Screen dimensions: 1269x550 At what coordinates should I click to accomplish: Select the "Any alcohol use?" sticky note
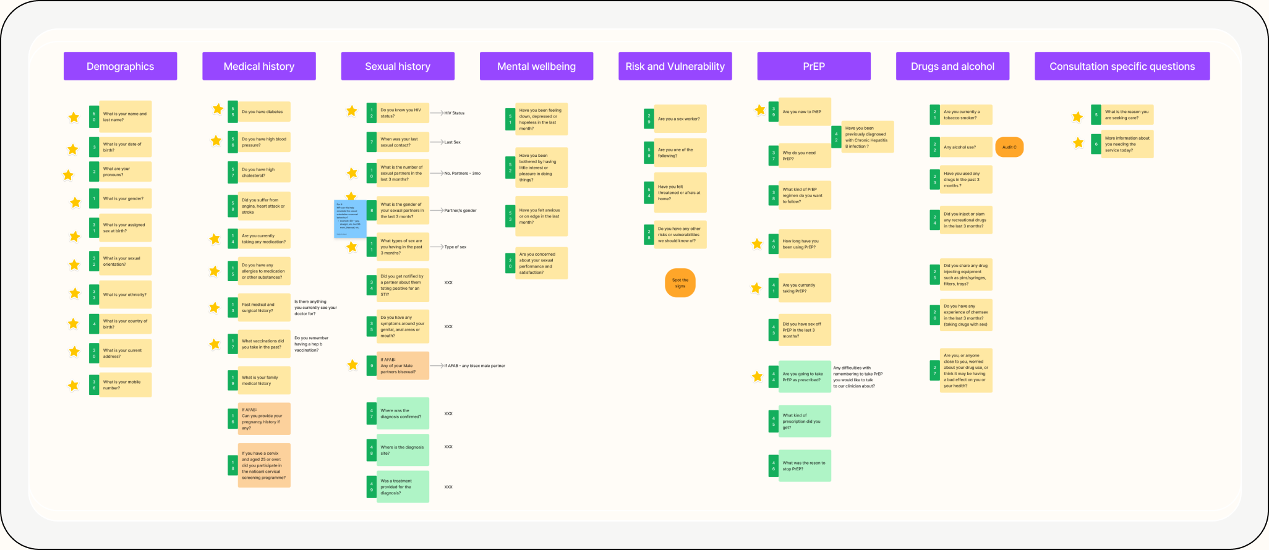click(967, 147)
